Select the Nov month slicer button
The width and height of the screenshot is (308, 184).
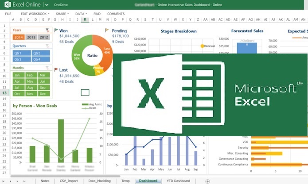(x=31, y=94)
